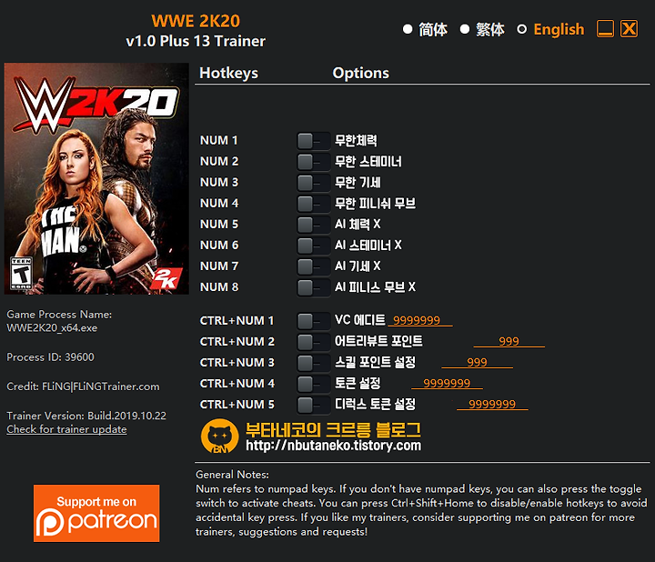
Task: Enable the CTRL+NUM 3 toggle switch
Action: point(313,363)
